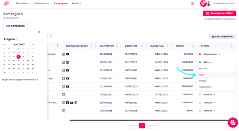
Task: Open Entwurf status dropdown for $10,000.00 06/01/2022 row
Action: 209,103
